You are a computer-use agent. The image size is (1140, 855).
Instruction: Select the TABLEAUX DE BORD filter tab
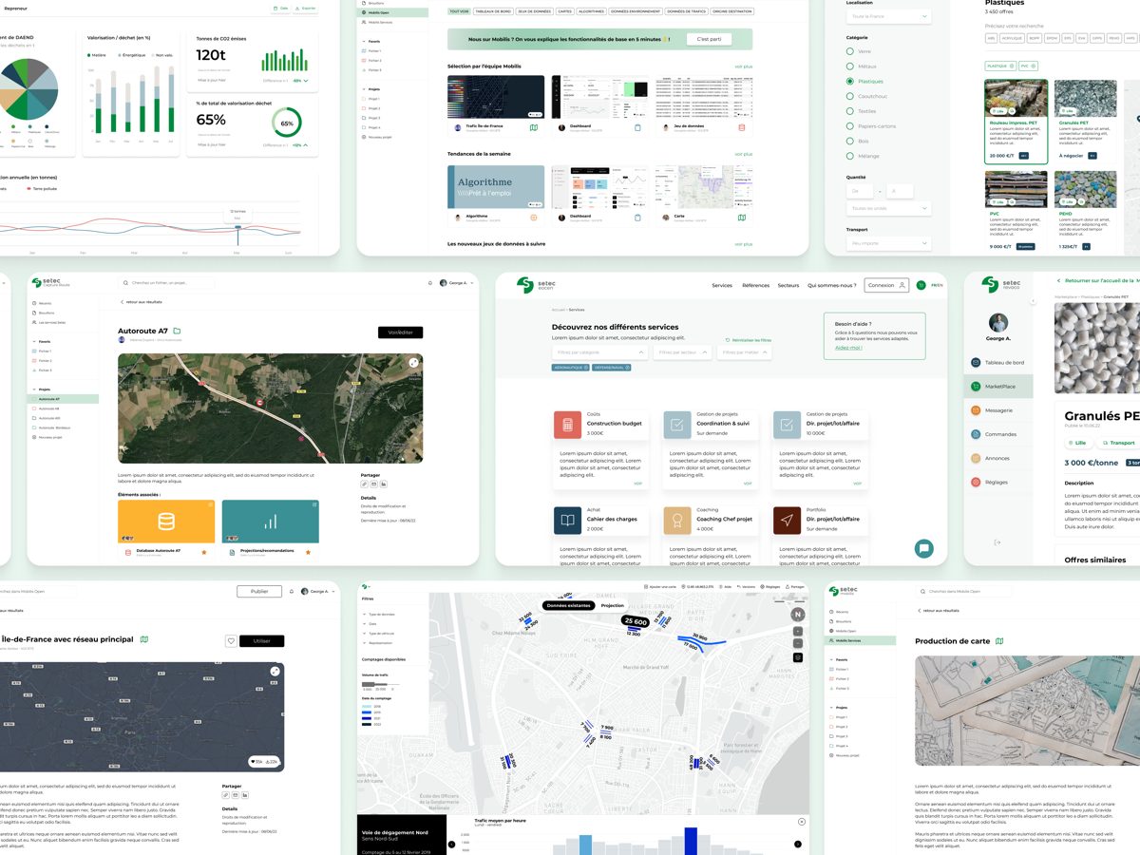click(x=492, y=11)
